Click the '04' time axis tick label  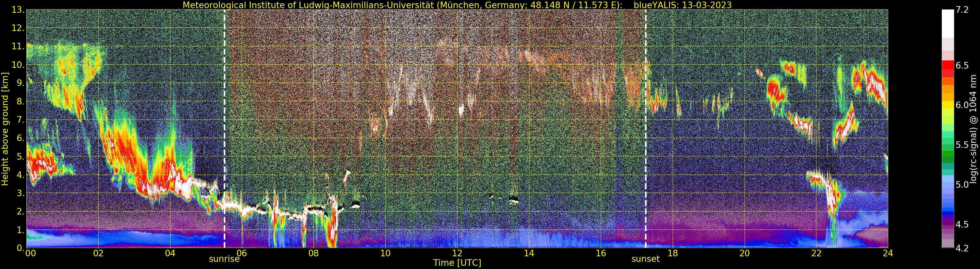[170, 253]
